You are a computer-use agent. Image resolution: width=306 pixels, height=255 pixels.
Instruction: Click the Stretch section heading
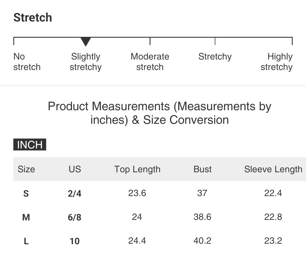pyautogui.click(x=33, y=18)
